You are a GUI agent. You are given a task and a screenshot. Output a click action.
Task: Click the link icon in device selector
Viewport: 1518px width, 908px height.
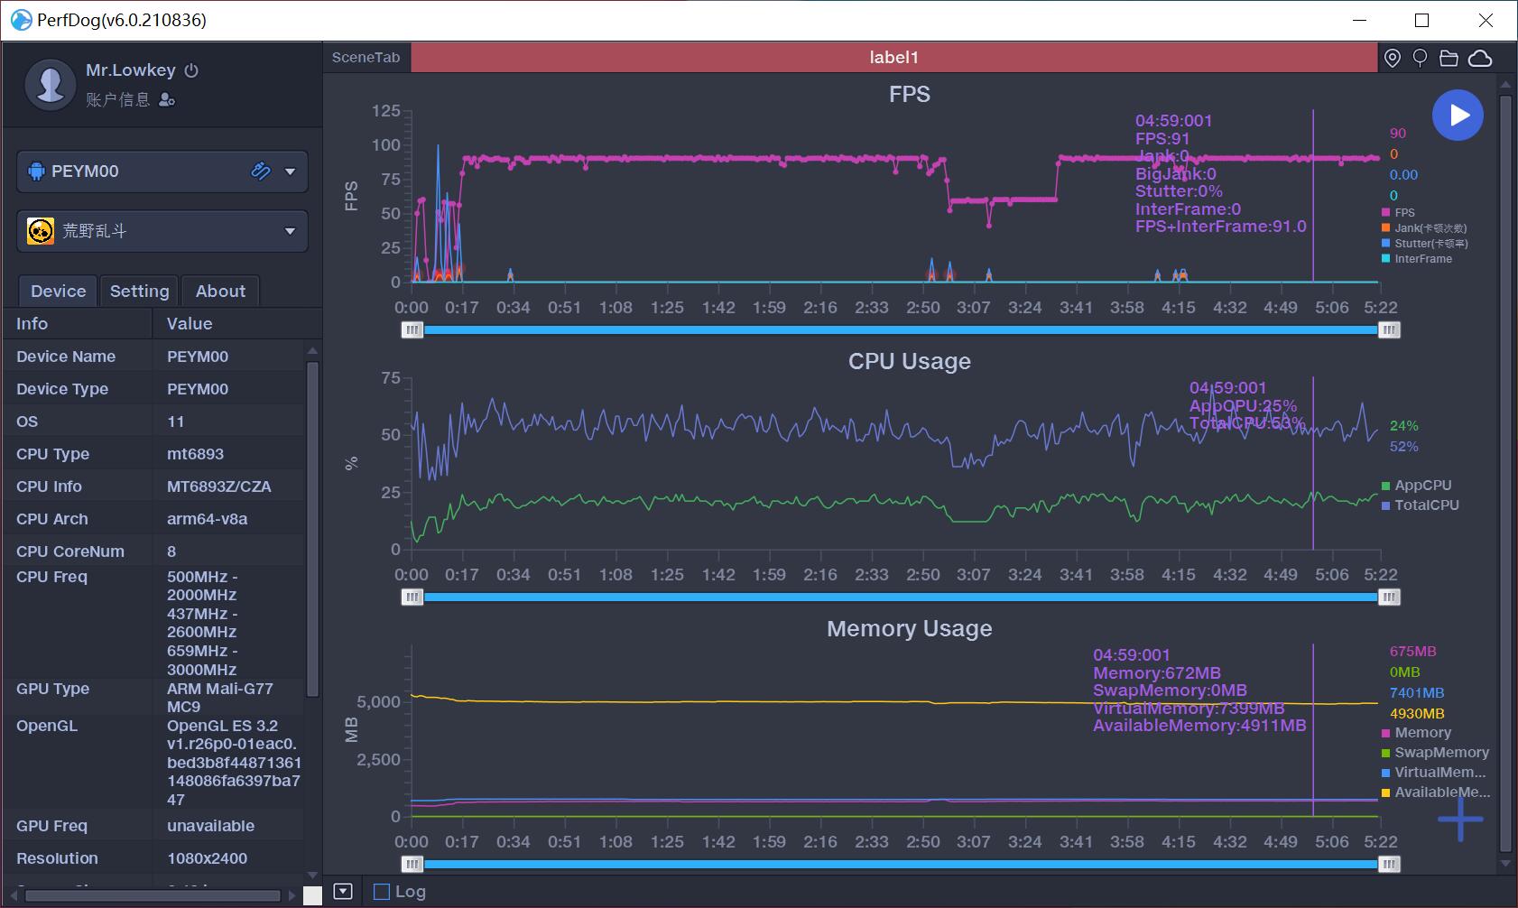261,171
